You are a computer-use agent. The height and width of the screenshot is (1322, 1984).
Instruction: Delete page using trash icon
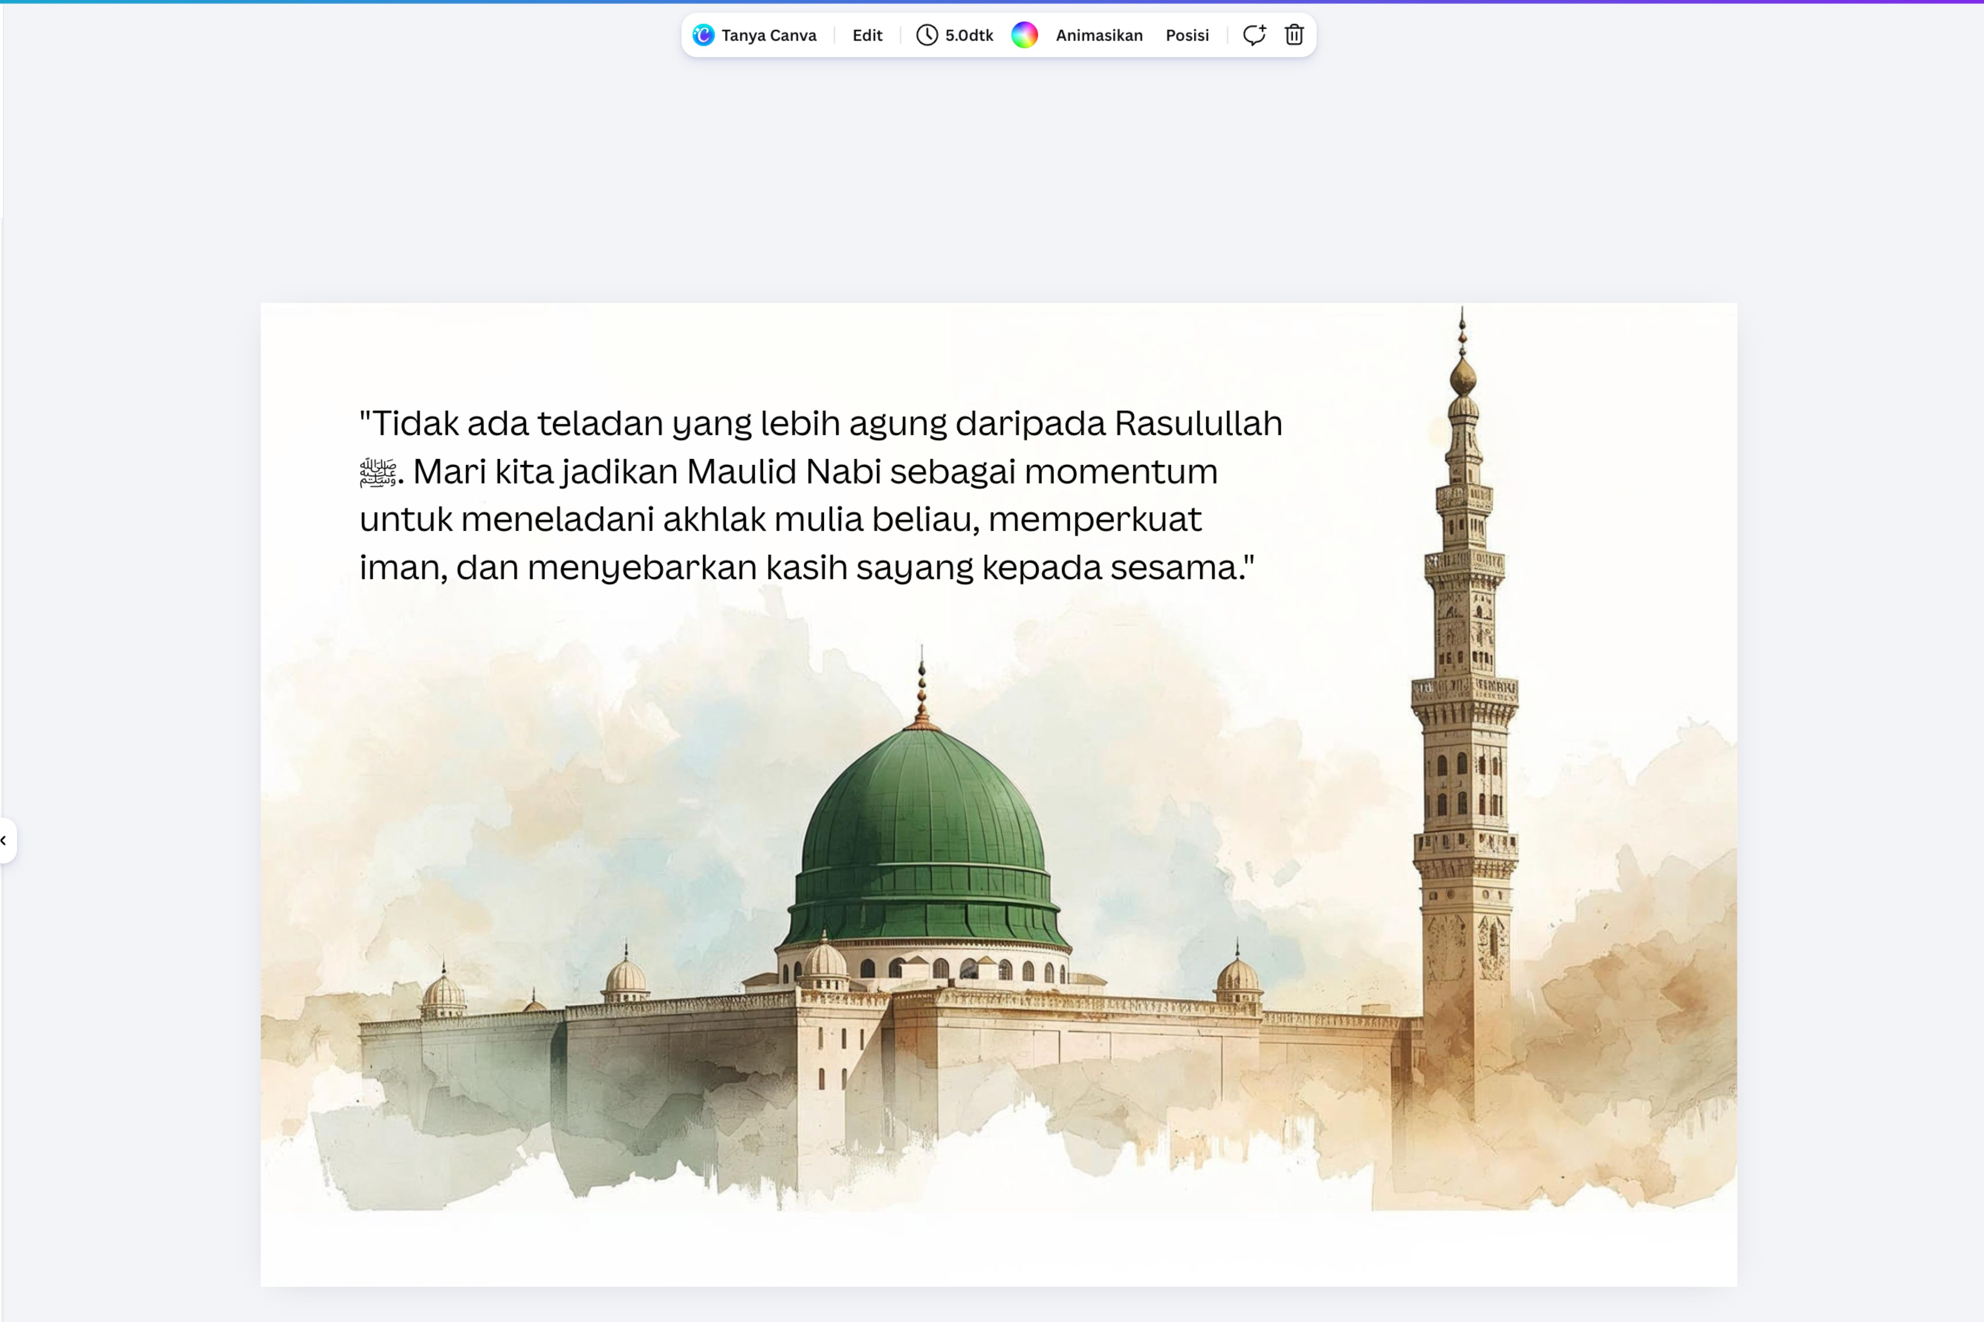pyautogui.click(x=1294, y=35)
